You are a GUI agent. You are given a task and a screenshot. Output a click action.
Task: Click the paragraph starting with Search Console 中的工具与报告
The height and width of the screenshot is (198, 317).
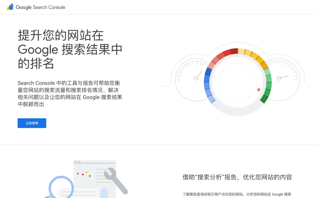pos(70,94)
